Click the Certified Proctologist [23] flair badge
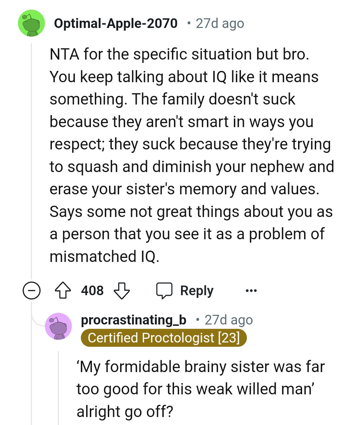The width and height of the screenshot is (359, 425). tap(164, 338)
